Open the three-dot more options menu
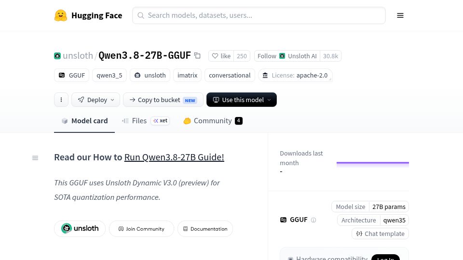This screenshot has height=260, width=463. click(61, 100)
